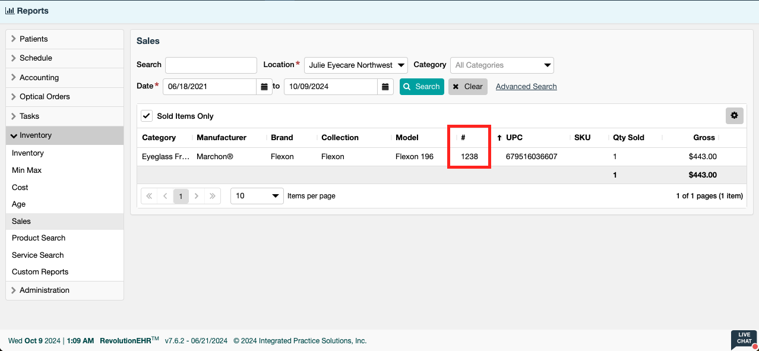Screen dimensions: 759x351
Task: Open the Min Max report
Action: (27, 170)
